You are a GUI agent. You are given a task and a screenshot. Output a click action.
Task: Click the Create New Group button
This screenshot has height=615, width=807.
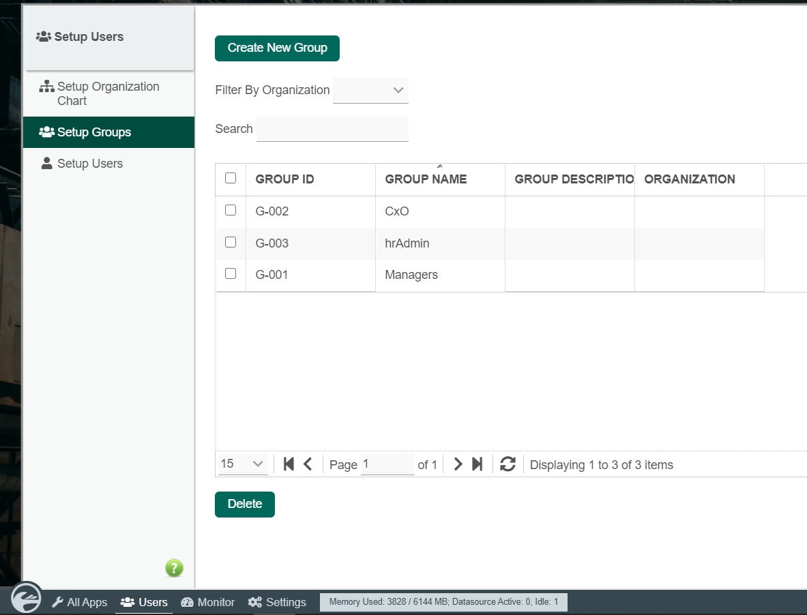(x=277, y=48)
